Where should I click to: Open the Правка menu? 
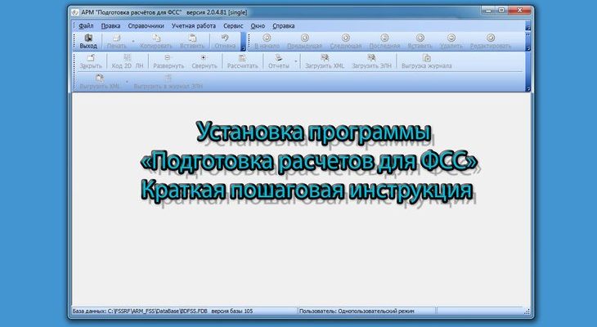pyautogui.click(x=110, y=26)
